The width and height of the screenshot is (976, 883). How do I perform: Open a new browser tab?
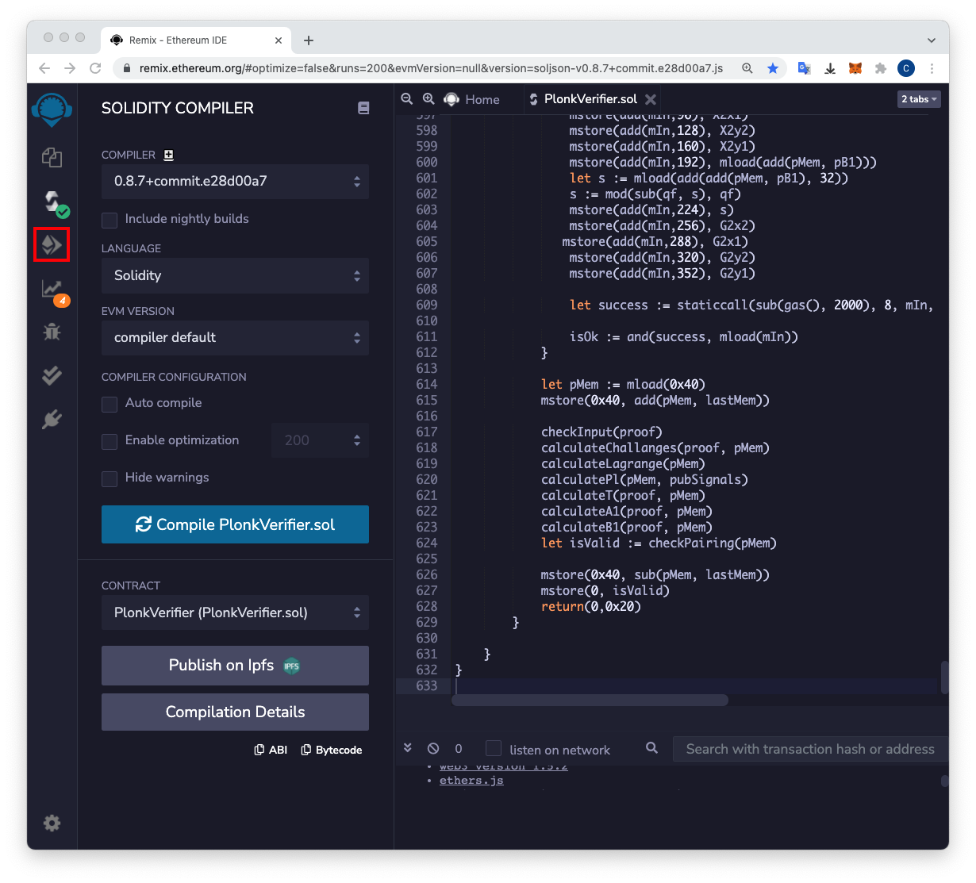(x=309, y=40)
